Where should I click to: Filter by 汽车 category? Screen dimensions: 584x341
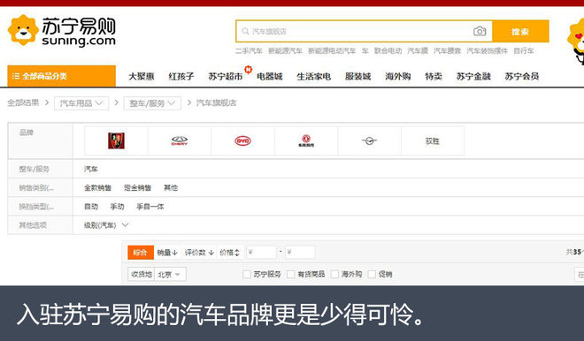91,170
